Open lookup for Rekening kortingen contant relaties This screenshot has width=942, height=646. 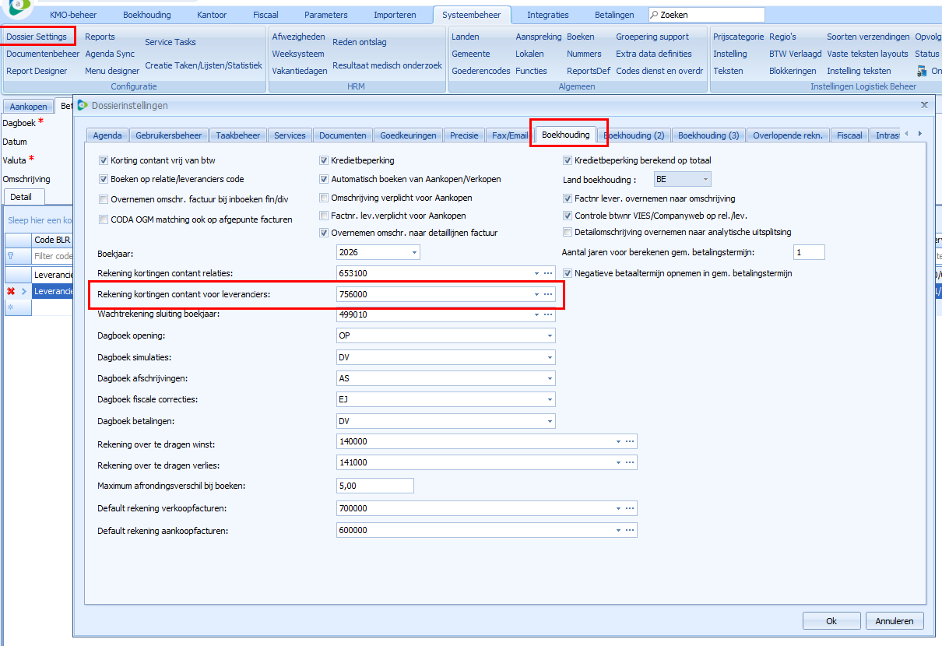pyautogui.click(x=549, y=273)
